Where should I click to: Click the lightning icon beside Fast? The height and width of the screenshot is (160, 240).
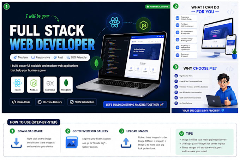55,58
